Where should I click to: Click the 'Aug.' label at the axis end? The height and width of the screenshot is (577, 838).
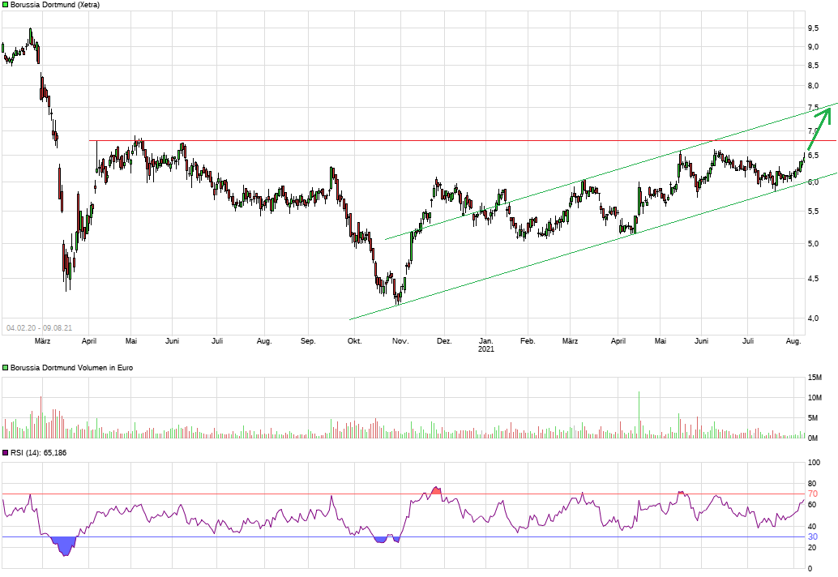[793, 341]
